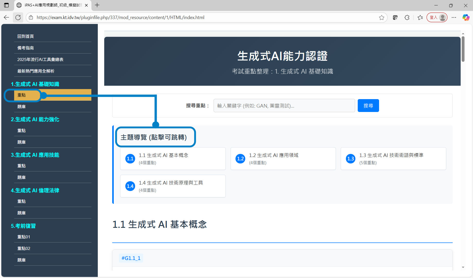
Task: Select 重點01 under 5.考前複習
Action: 24,237
